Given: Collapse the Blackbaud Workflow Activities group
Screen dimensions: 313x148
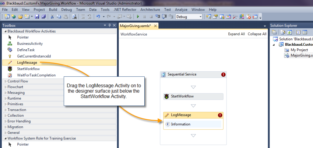Looking at the screenshot, I should click(5, 31).
